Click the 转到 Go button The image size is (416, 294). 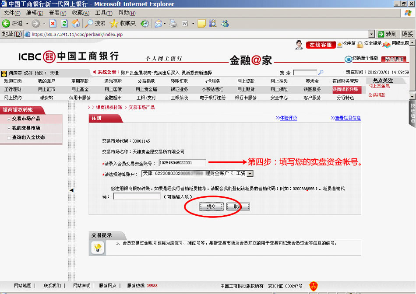[387, 34]
